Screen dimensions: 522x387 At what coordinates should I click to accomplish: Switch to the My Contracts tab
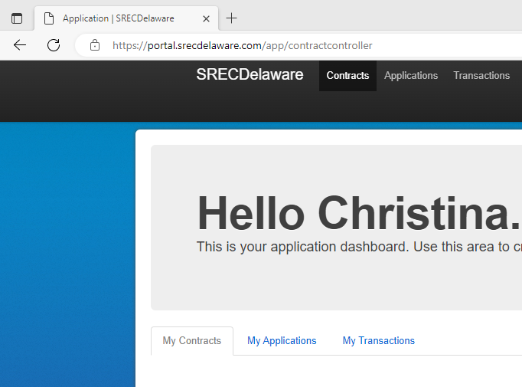pos(191,341)
